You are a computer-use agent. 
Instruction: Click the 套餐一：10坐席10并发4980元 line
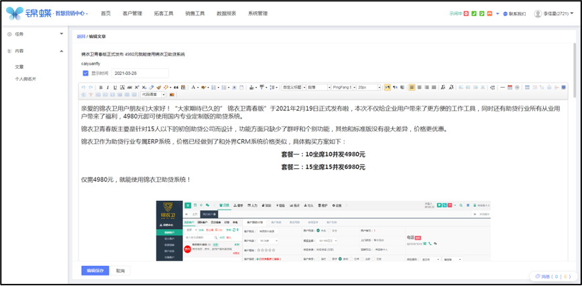(323, 154)
